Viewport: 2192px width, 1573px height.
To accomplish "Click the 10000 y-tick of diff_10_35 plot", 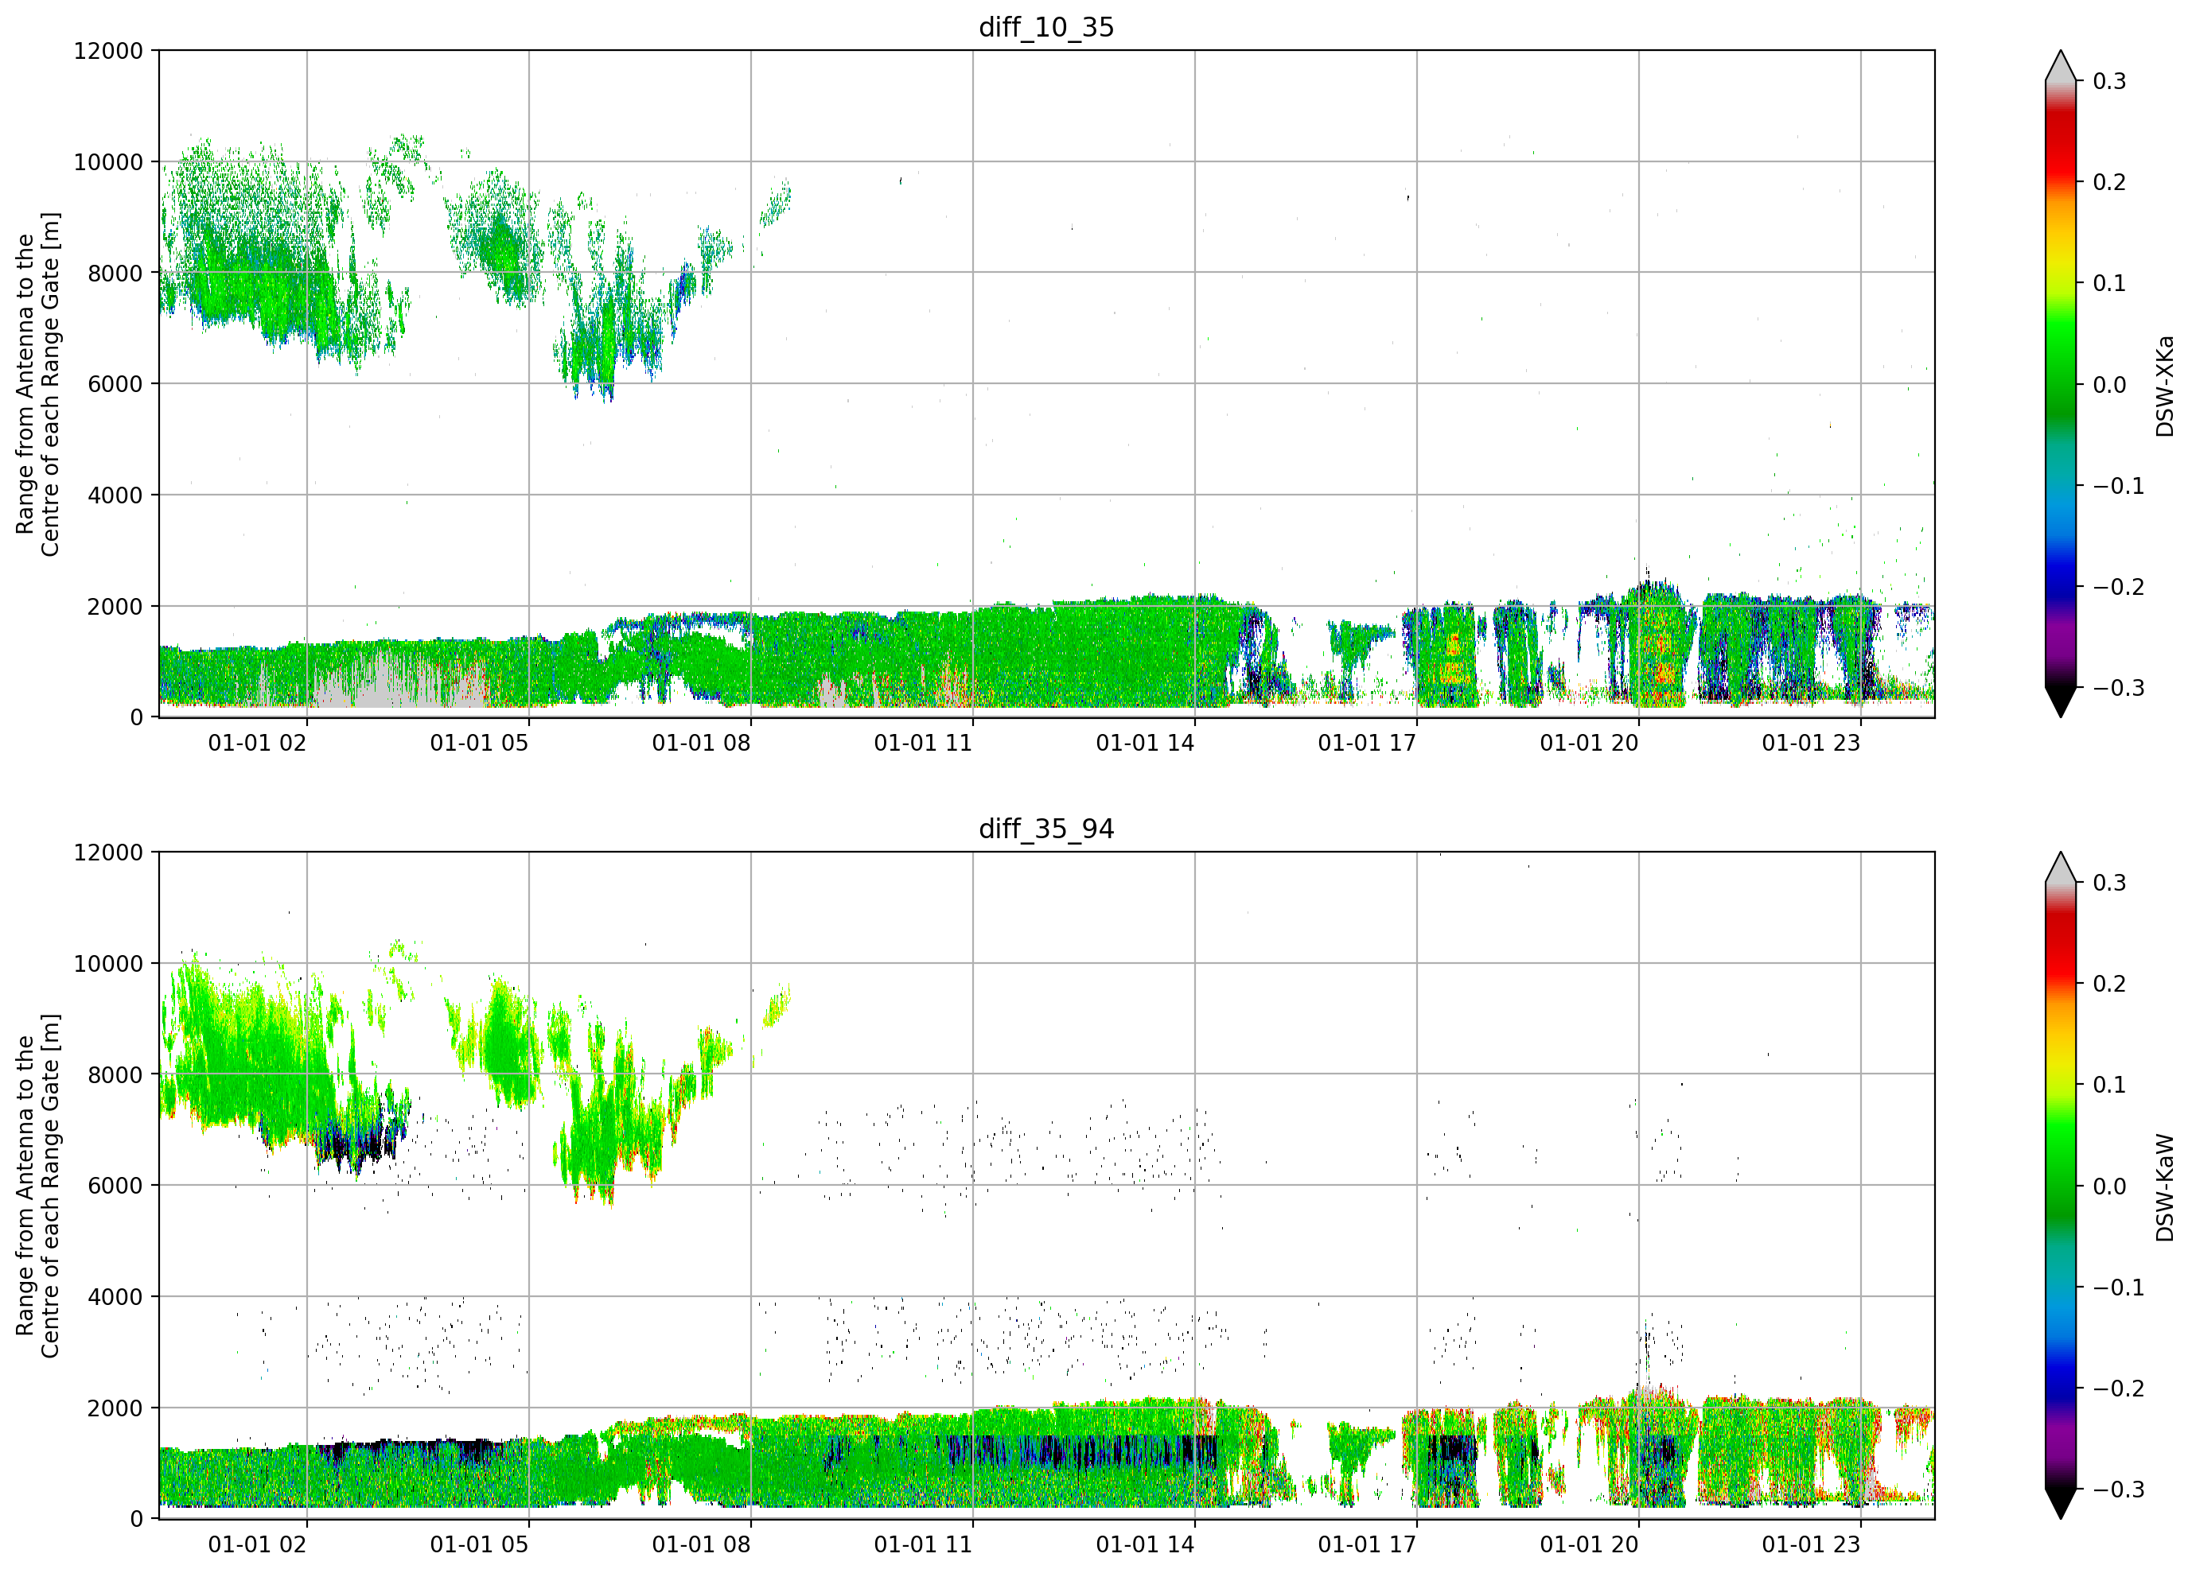I will click(x=108, y=162).
